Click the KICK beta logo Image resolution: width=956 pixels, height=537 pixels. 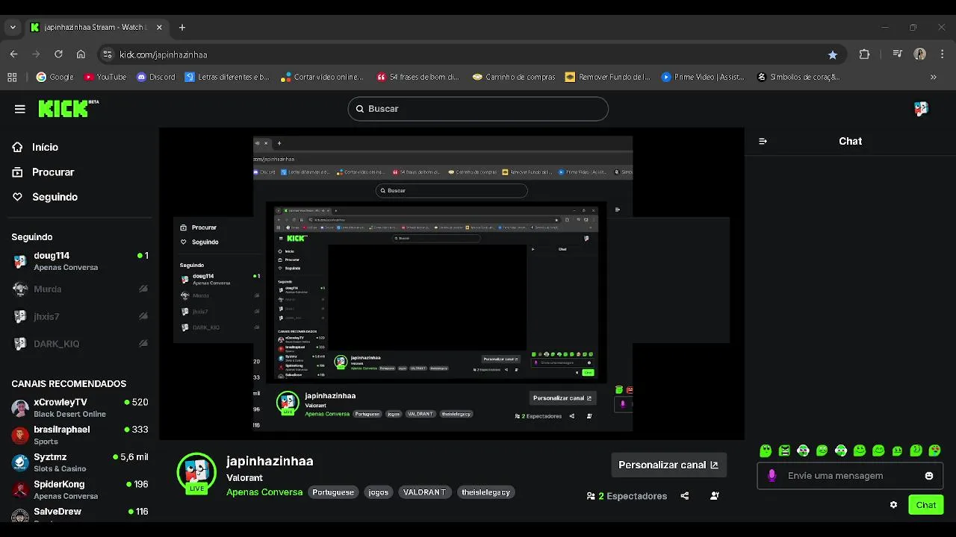tap(68, 109)
